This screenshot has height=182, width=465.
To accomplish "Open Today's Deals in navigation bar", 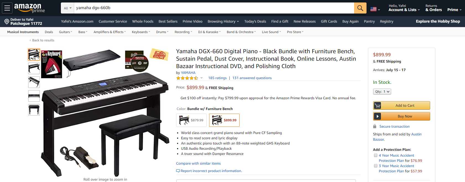I will pyautogui.click(x=255, y=22).
